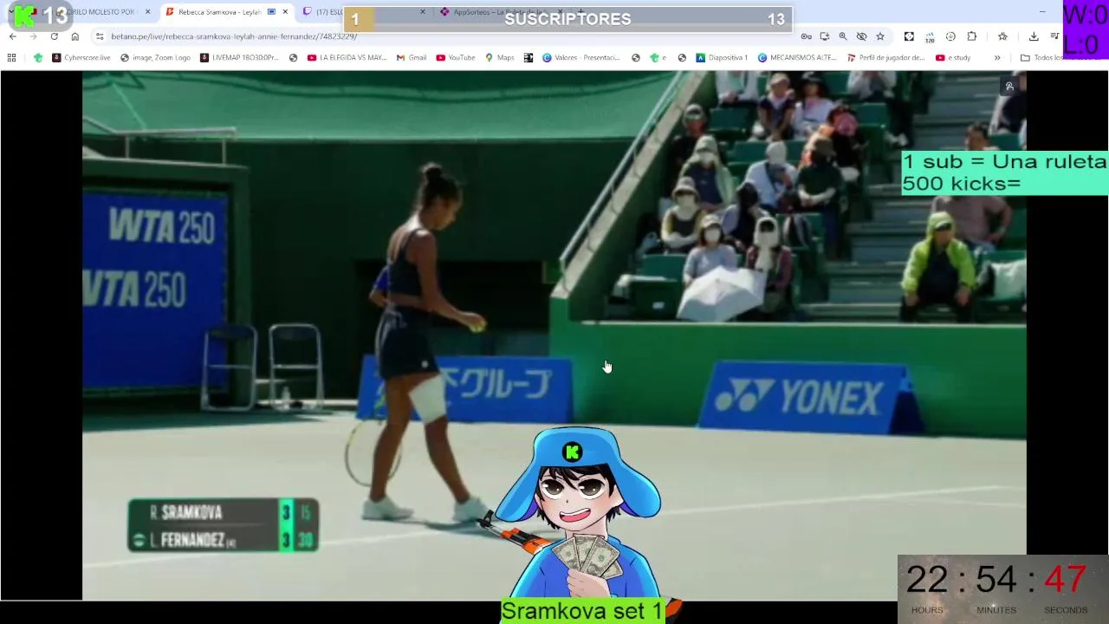Image resolution: width=1109 pixels, height=624 pixels.
Task: Open the media controls playlist icon
Action: tap(1054, 36)
